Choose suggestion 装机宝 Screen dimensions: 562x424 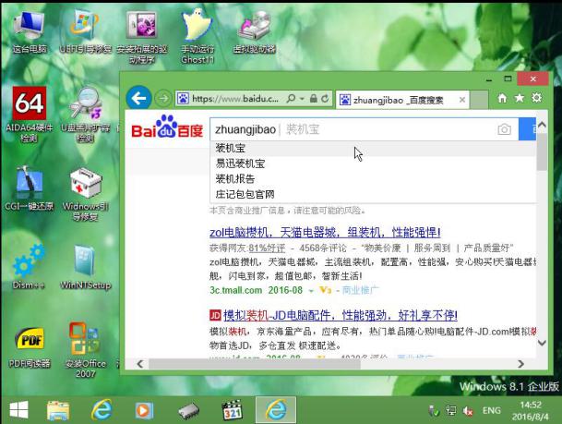373,148
